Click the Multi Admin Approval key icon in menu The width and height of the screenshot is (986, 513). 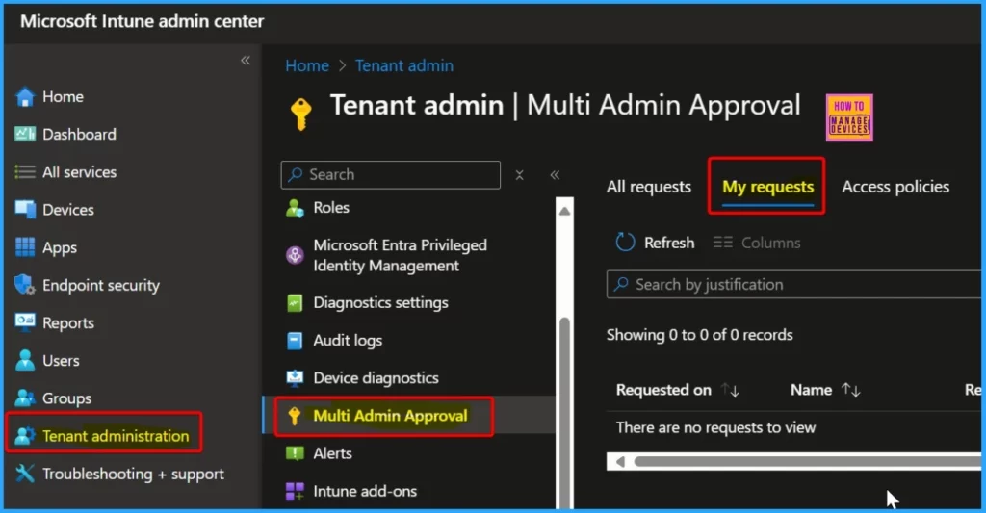295,416
